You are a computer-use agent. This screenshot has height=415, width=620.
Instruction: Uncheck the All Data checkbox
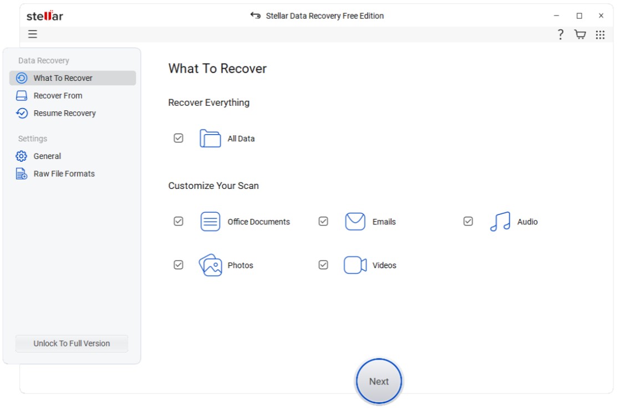point(179,138)
